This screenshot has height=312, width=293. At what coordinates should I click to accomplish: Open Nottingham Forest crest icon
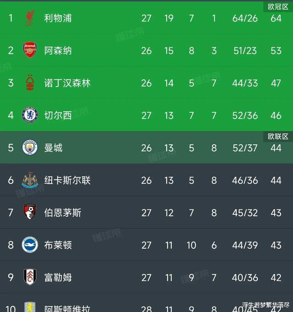click(30, 83)
